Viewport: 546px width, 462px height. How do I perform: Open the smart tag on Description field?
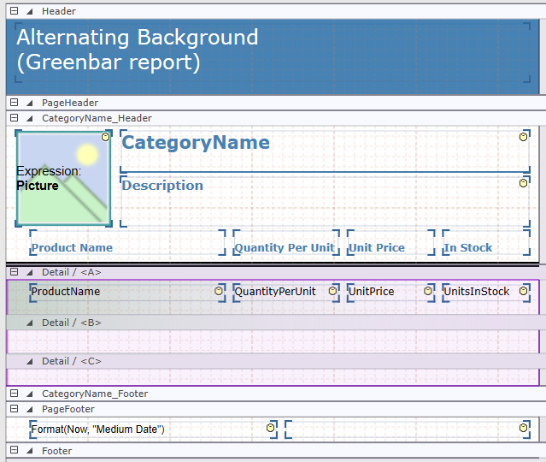(x=523, y=183)
